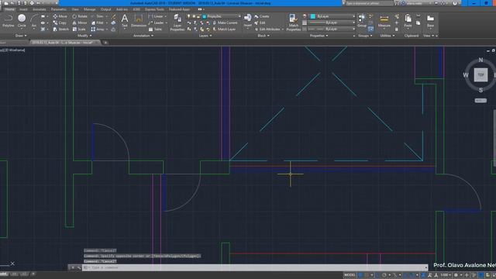Click the Erase tool in Modify panel
This screenshot has width=496, height=279.
(x=113, y=16)
